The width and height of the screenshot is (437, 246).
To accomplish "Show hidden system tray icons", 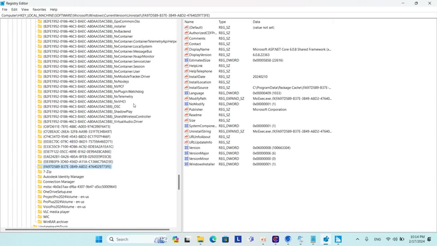I will point(357,239).
